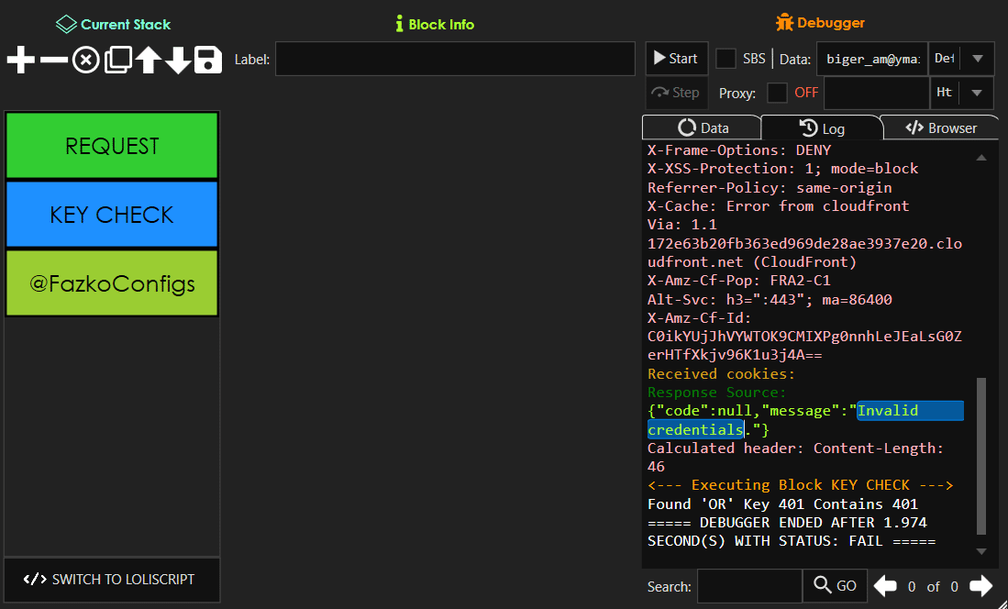The height and width of the screenshot is (609, 1008).
Task: Run the search with the magnifier GO icon
Action: tap(834, 585)
